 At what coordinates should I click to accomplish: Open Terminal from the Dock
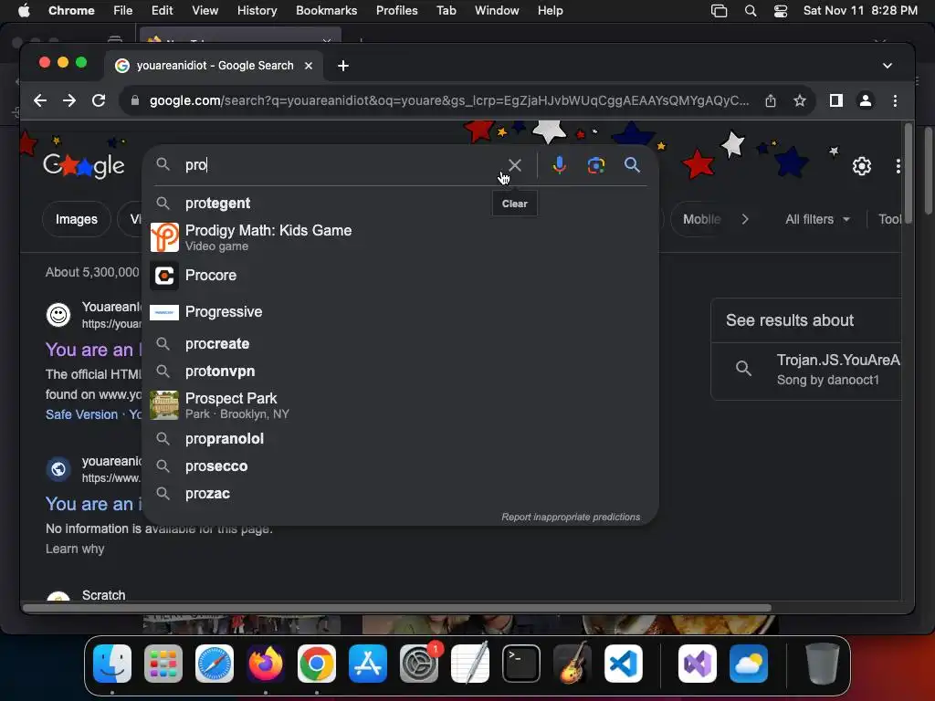521,664
